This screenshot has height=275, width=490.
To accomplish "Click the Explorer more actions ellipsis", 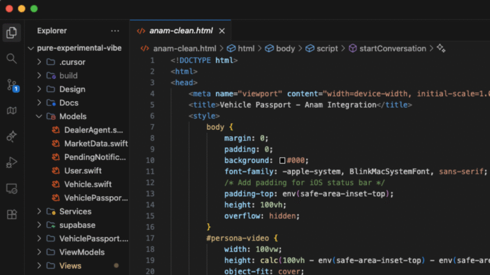I will pos(115,31).
